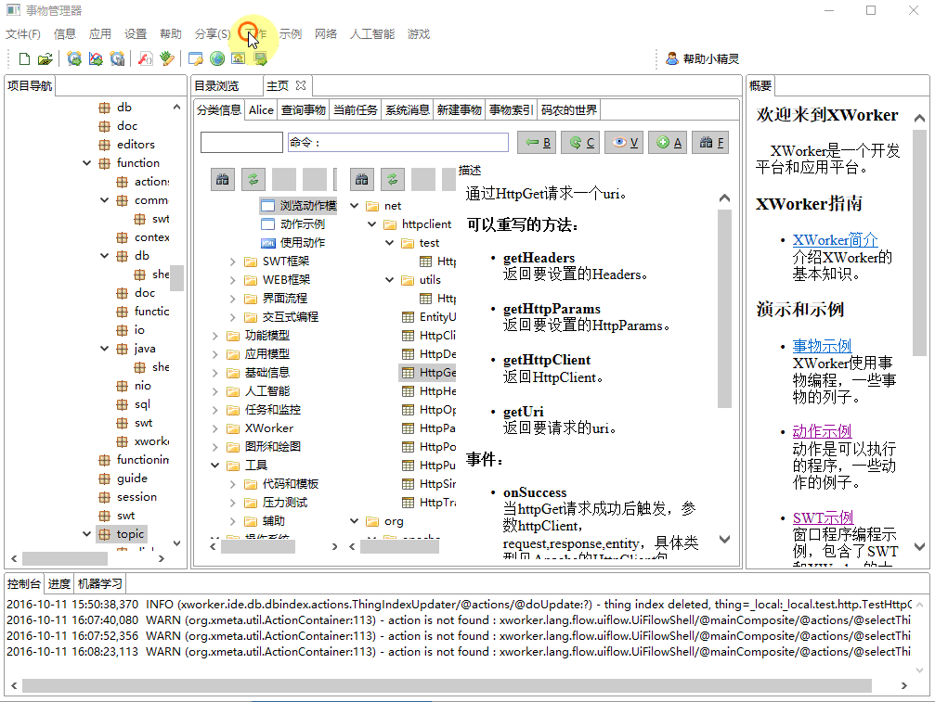Click the red flash script toolbar icon
This screenshot has height=702, width=935.
tap(145, 58)
